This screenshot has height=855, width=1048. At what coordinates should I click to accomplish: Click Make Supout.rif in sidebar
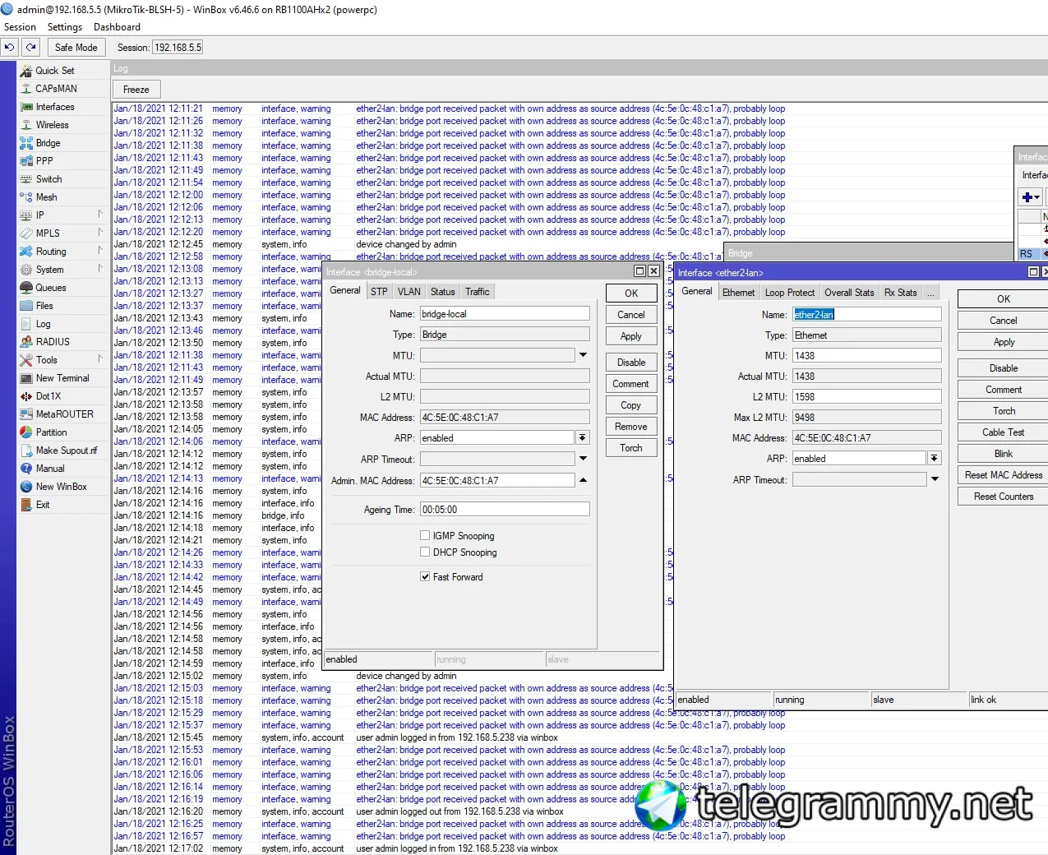point(66,451)
